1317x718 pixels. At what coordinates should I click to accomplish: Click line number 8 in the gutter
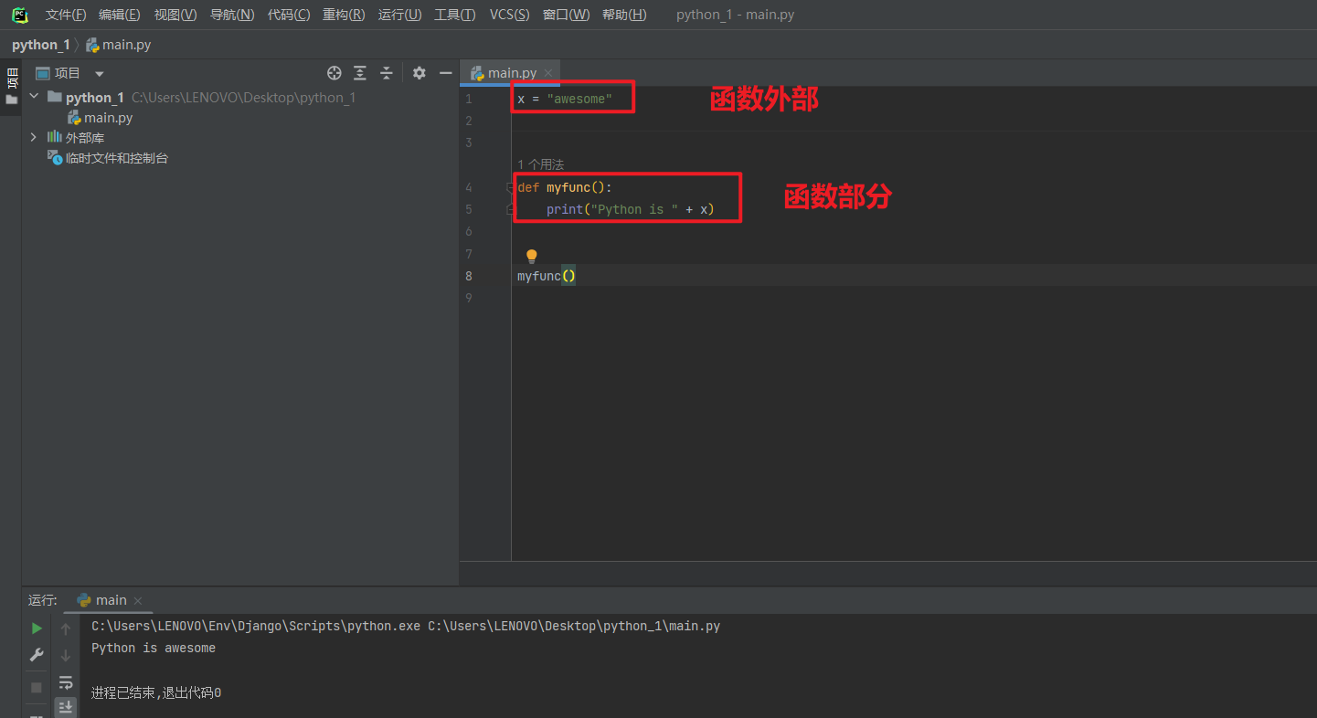click(x=468, y=276)
